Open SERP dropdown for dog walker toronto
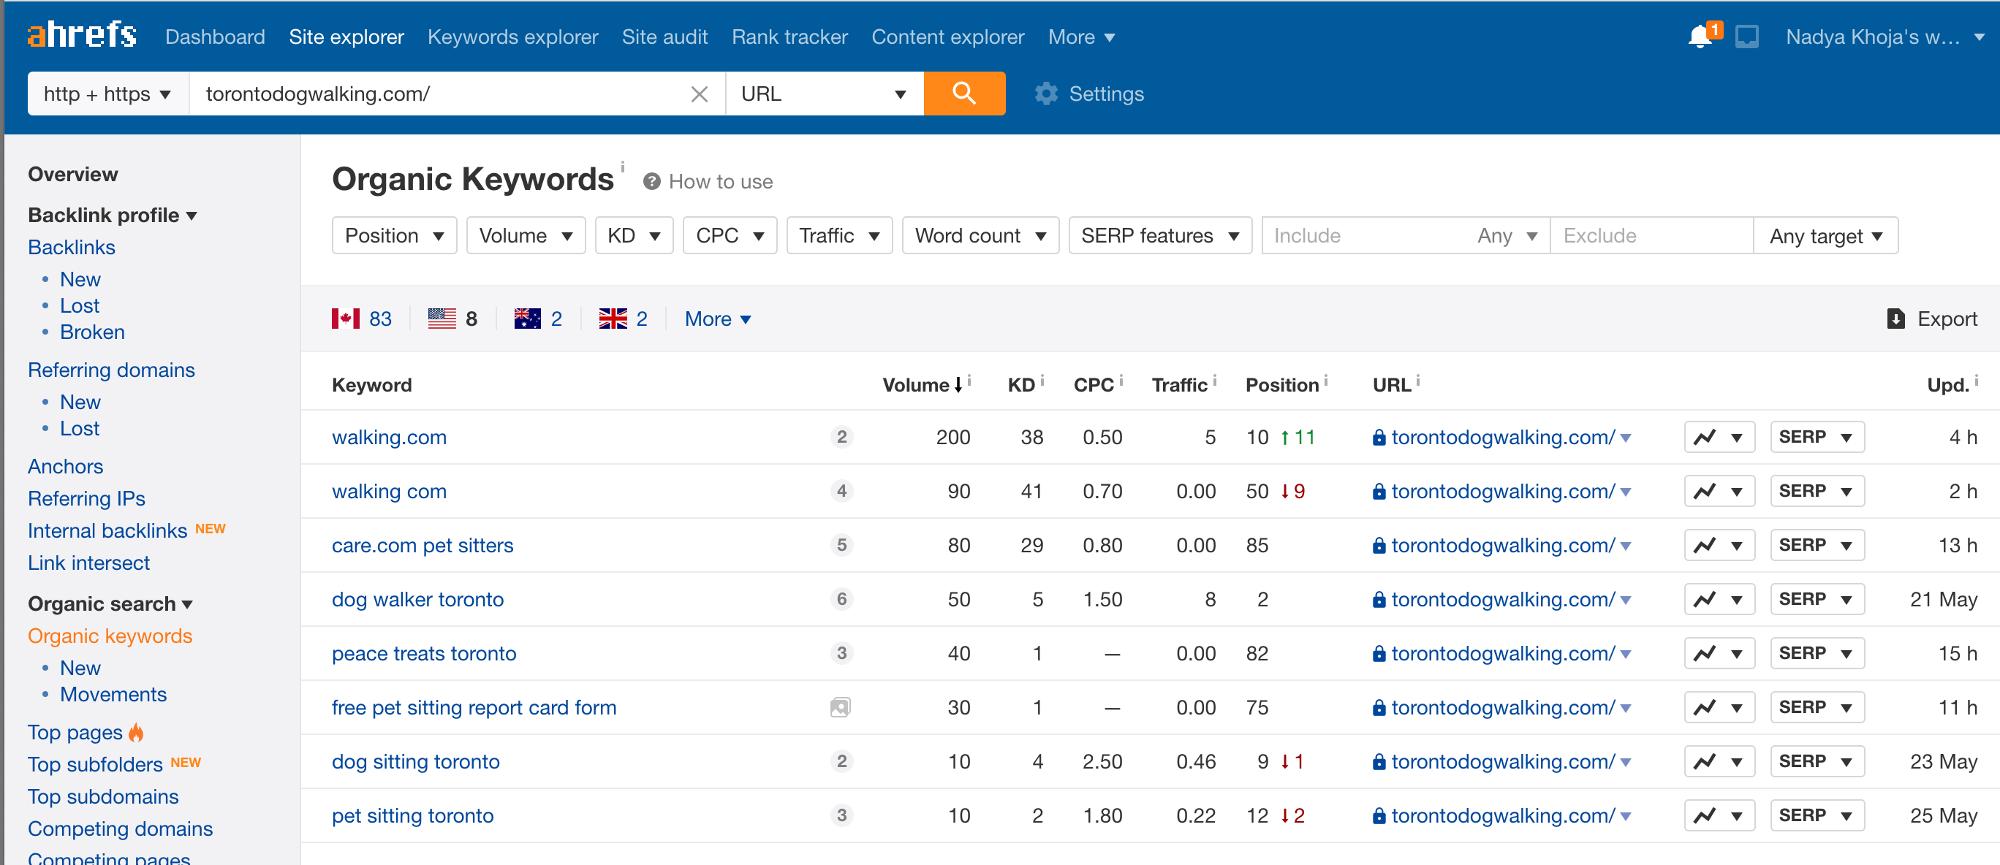 click(1816, 599)
